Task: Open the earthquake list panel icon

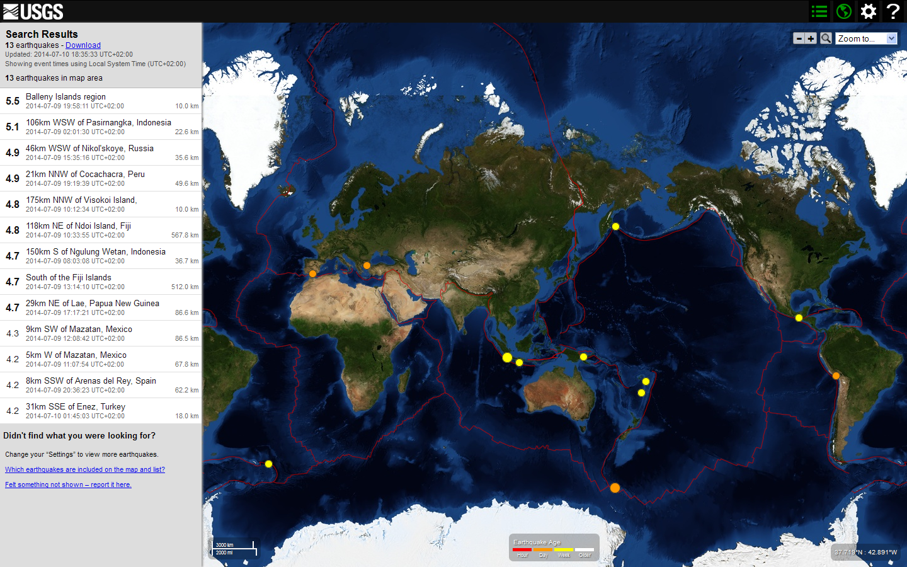Action: point(819,11)
